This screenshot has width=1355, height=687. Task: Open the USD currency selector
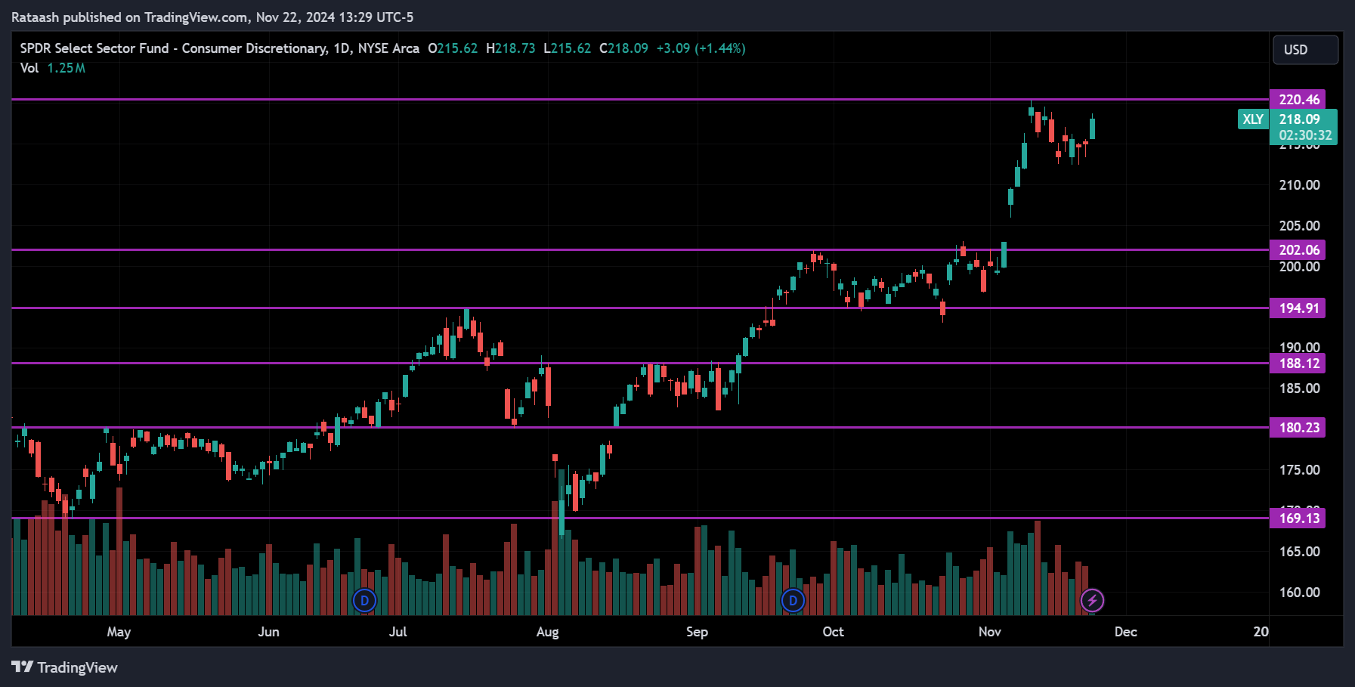1305,50
